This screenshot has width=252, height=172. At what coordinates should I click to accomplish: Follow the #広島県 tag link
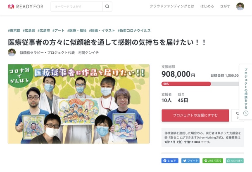coord(29,31)
